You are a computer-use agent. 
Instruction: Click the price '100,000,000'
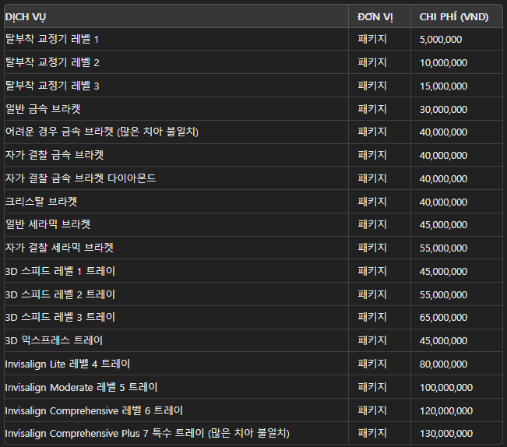point(446,387)
